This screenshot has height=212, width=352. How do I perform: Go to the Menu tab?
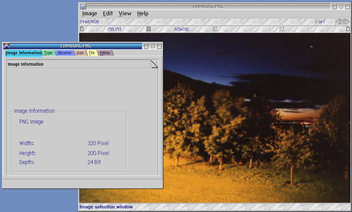coord(105,53)
